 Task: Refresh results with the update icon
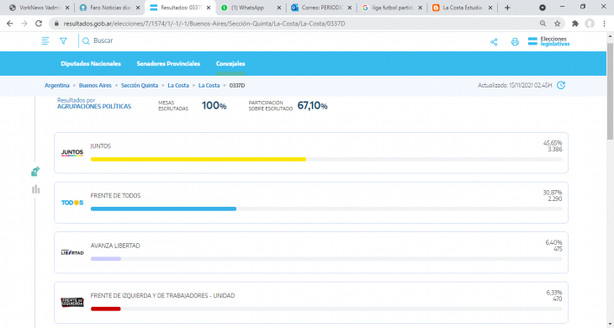[561, 85]
